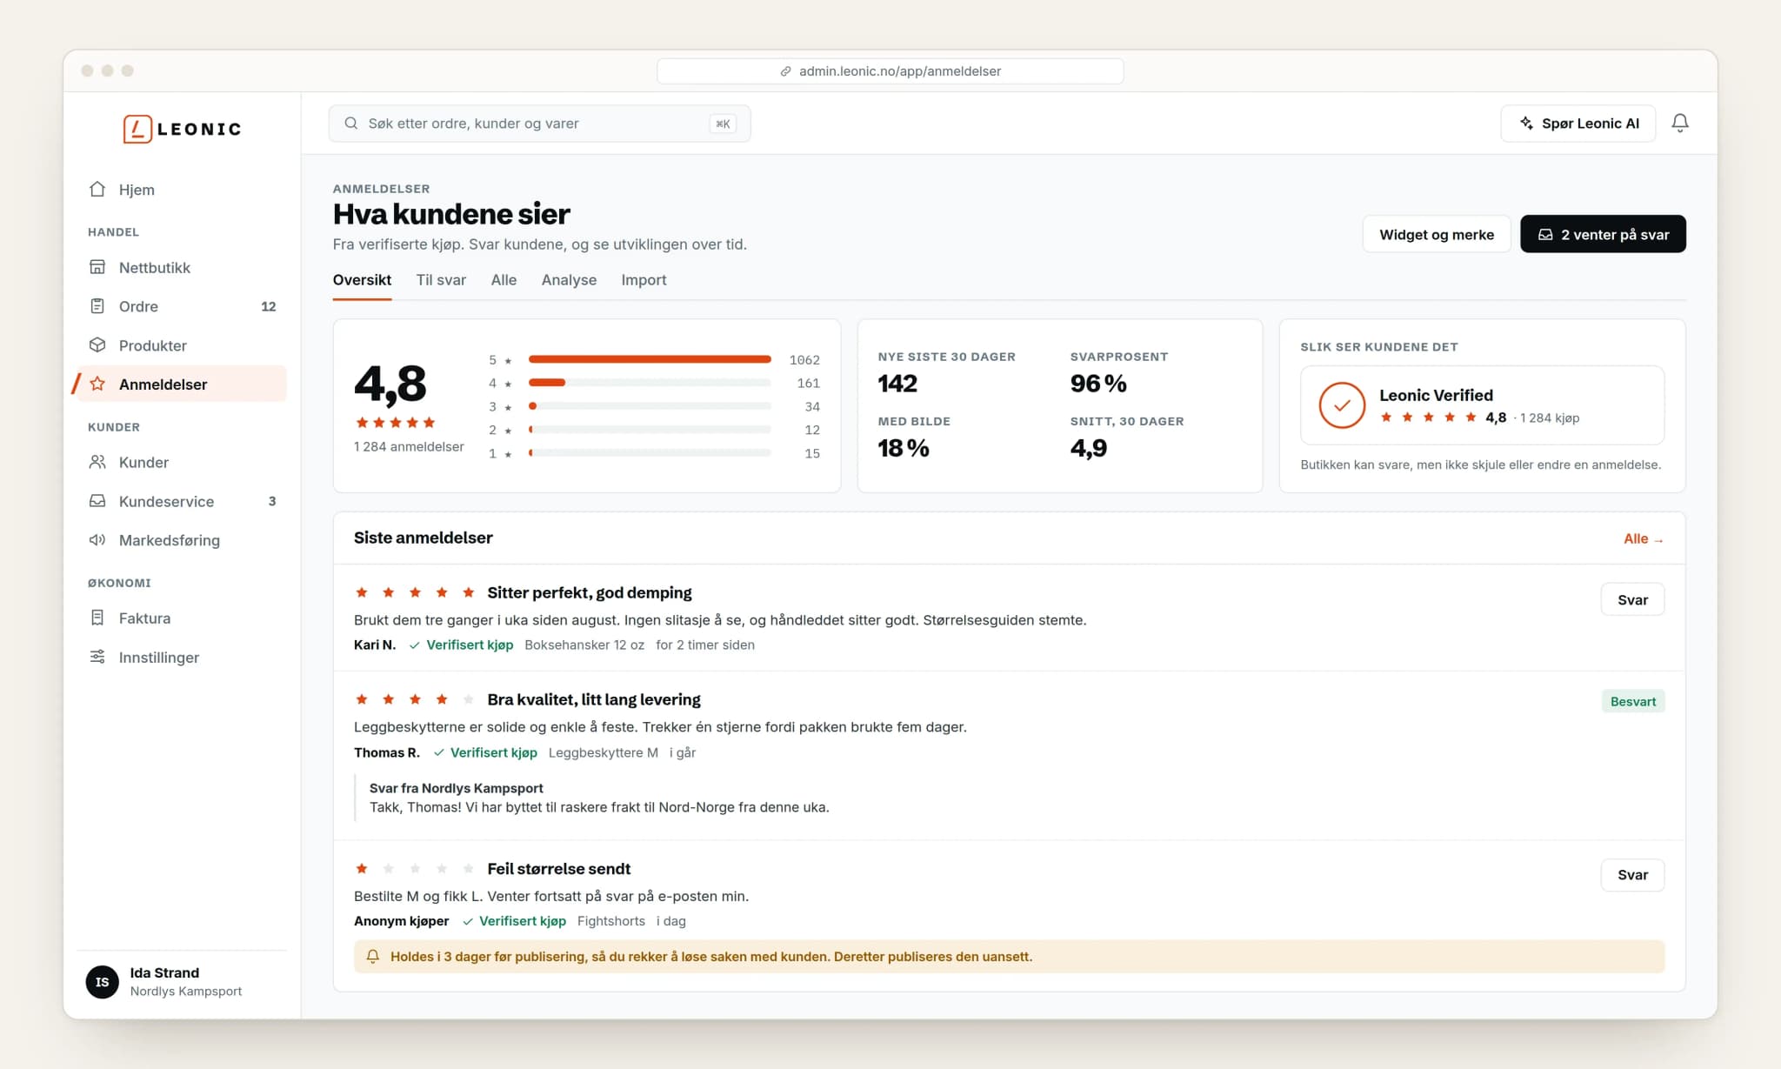Click the 'Anonym kjøper' reviewer name

(x=402, y=921)
